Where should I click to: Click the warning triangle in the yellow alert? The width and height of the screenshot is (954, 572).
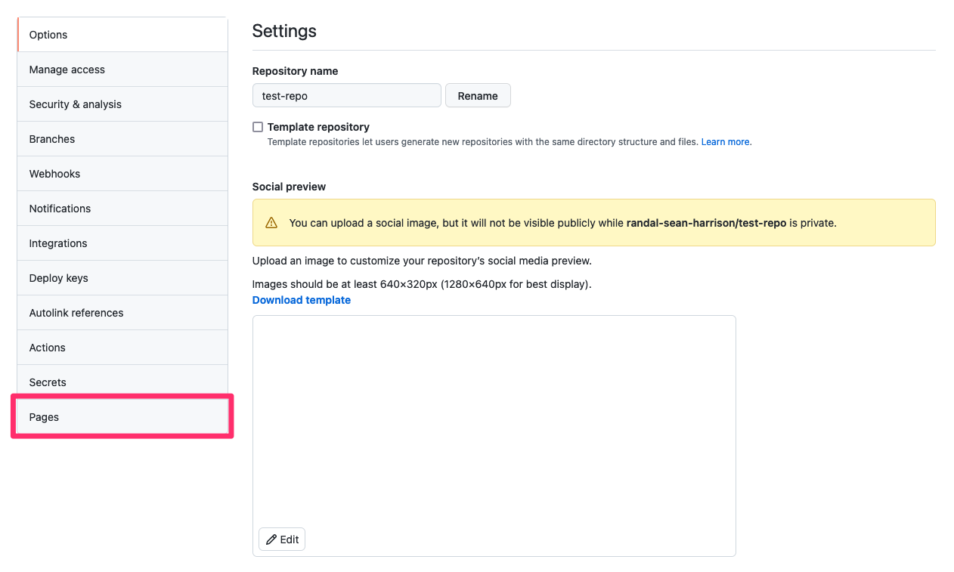tap(271, 222)
